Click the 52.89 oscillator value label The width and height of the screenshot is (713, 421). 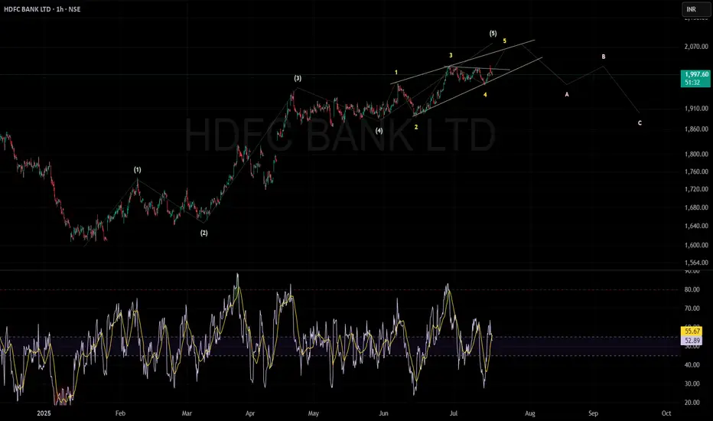tap(692, 341)
